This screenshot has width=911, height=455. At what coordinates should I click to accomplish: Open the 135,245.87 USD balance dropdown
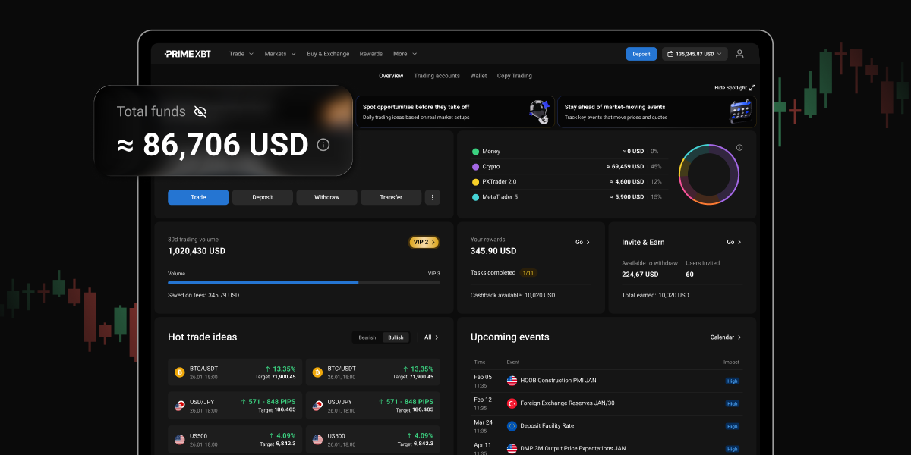(695, 54)
